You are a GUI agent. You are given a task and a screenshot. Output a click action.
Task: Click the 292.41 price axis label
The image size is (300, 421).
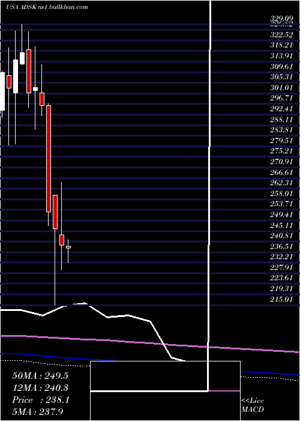pos(281,109)
